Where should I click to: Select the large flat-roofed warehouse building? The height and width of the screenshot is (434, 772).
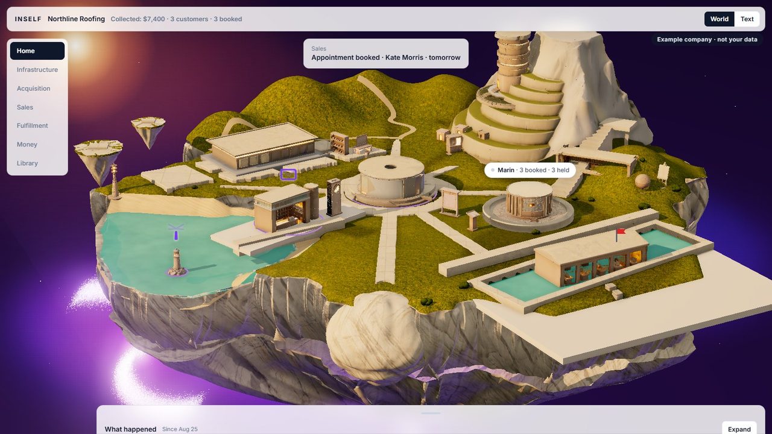click(262, 146)
